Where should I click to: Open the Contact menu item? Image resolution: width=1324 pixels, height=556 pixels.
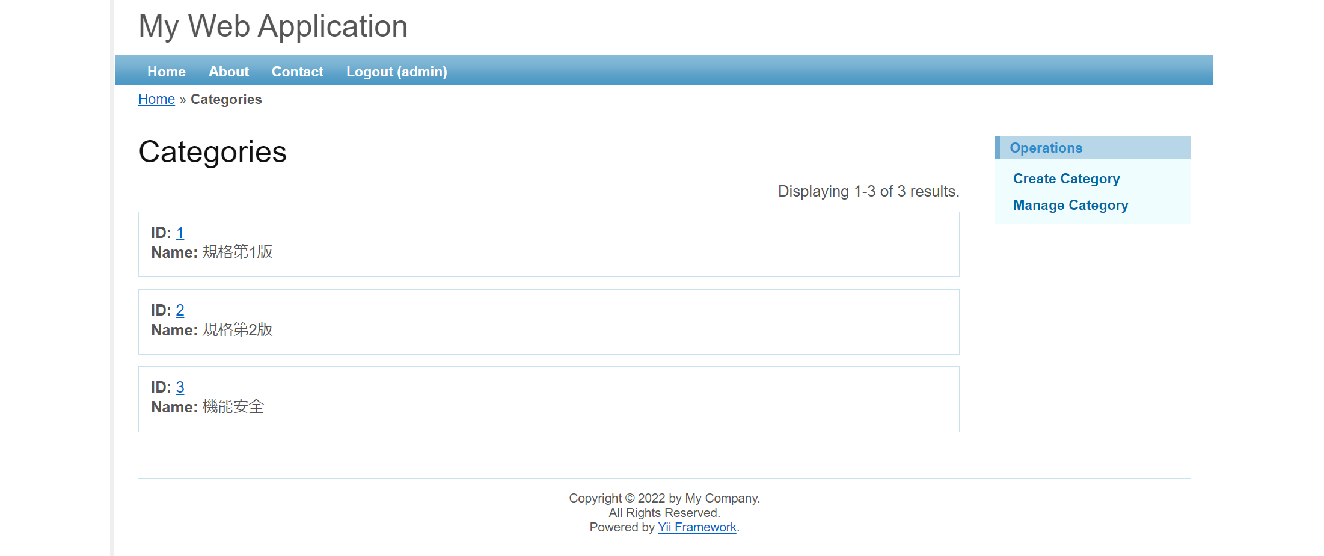pyautogui.click(x=297, y=72)
